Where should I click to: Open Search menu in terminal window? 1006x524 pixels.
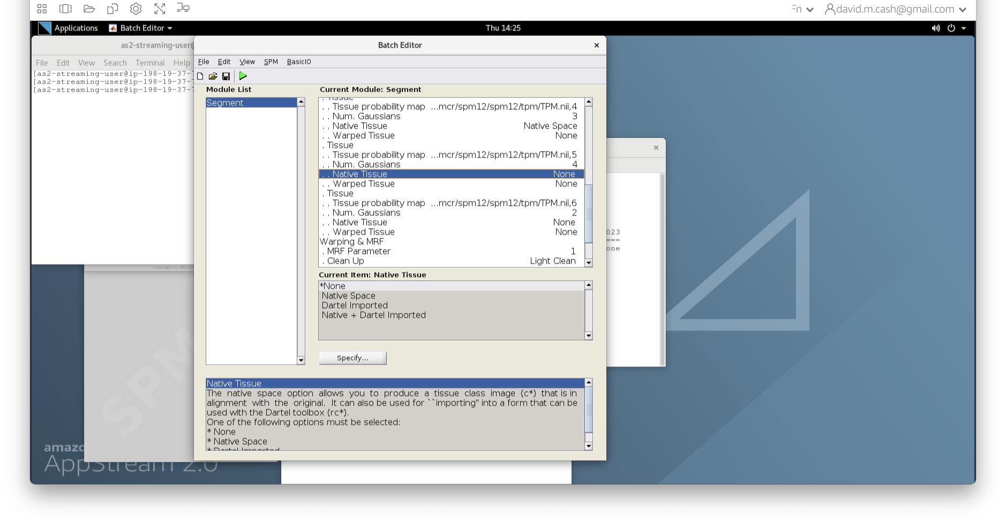coord(115,63)
